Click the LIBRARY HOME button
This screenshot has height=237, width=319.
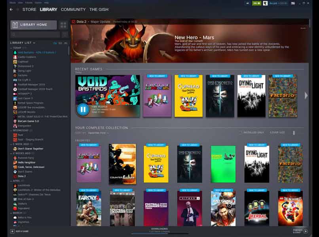click(34, 25)
